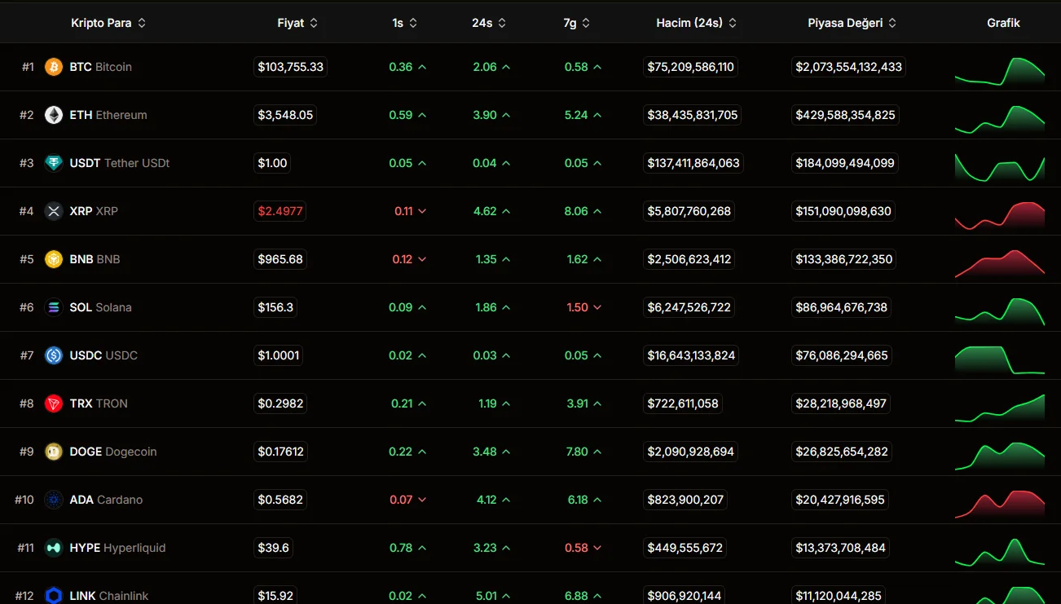1061x604 pixels.
Task: Click Bitcoin price $103,755.33 cell
Action: [290, 67]
